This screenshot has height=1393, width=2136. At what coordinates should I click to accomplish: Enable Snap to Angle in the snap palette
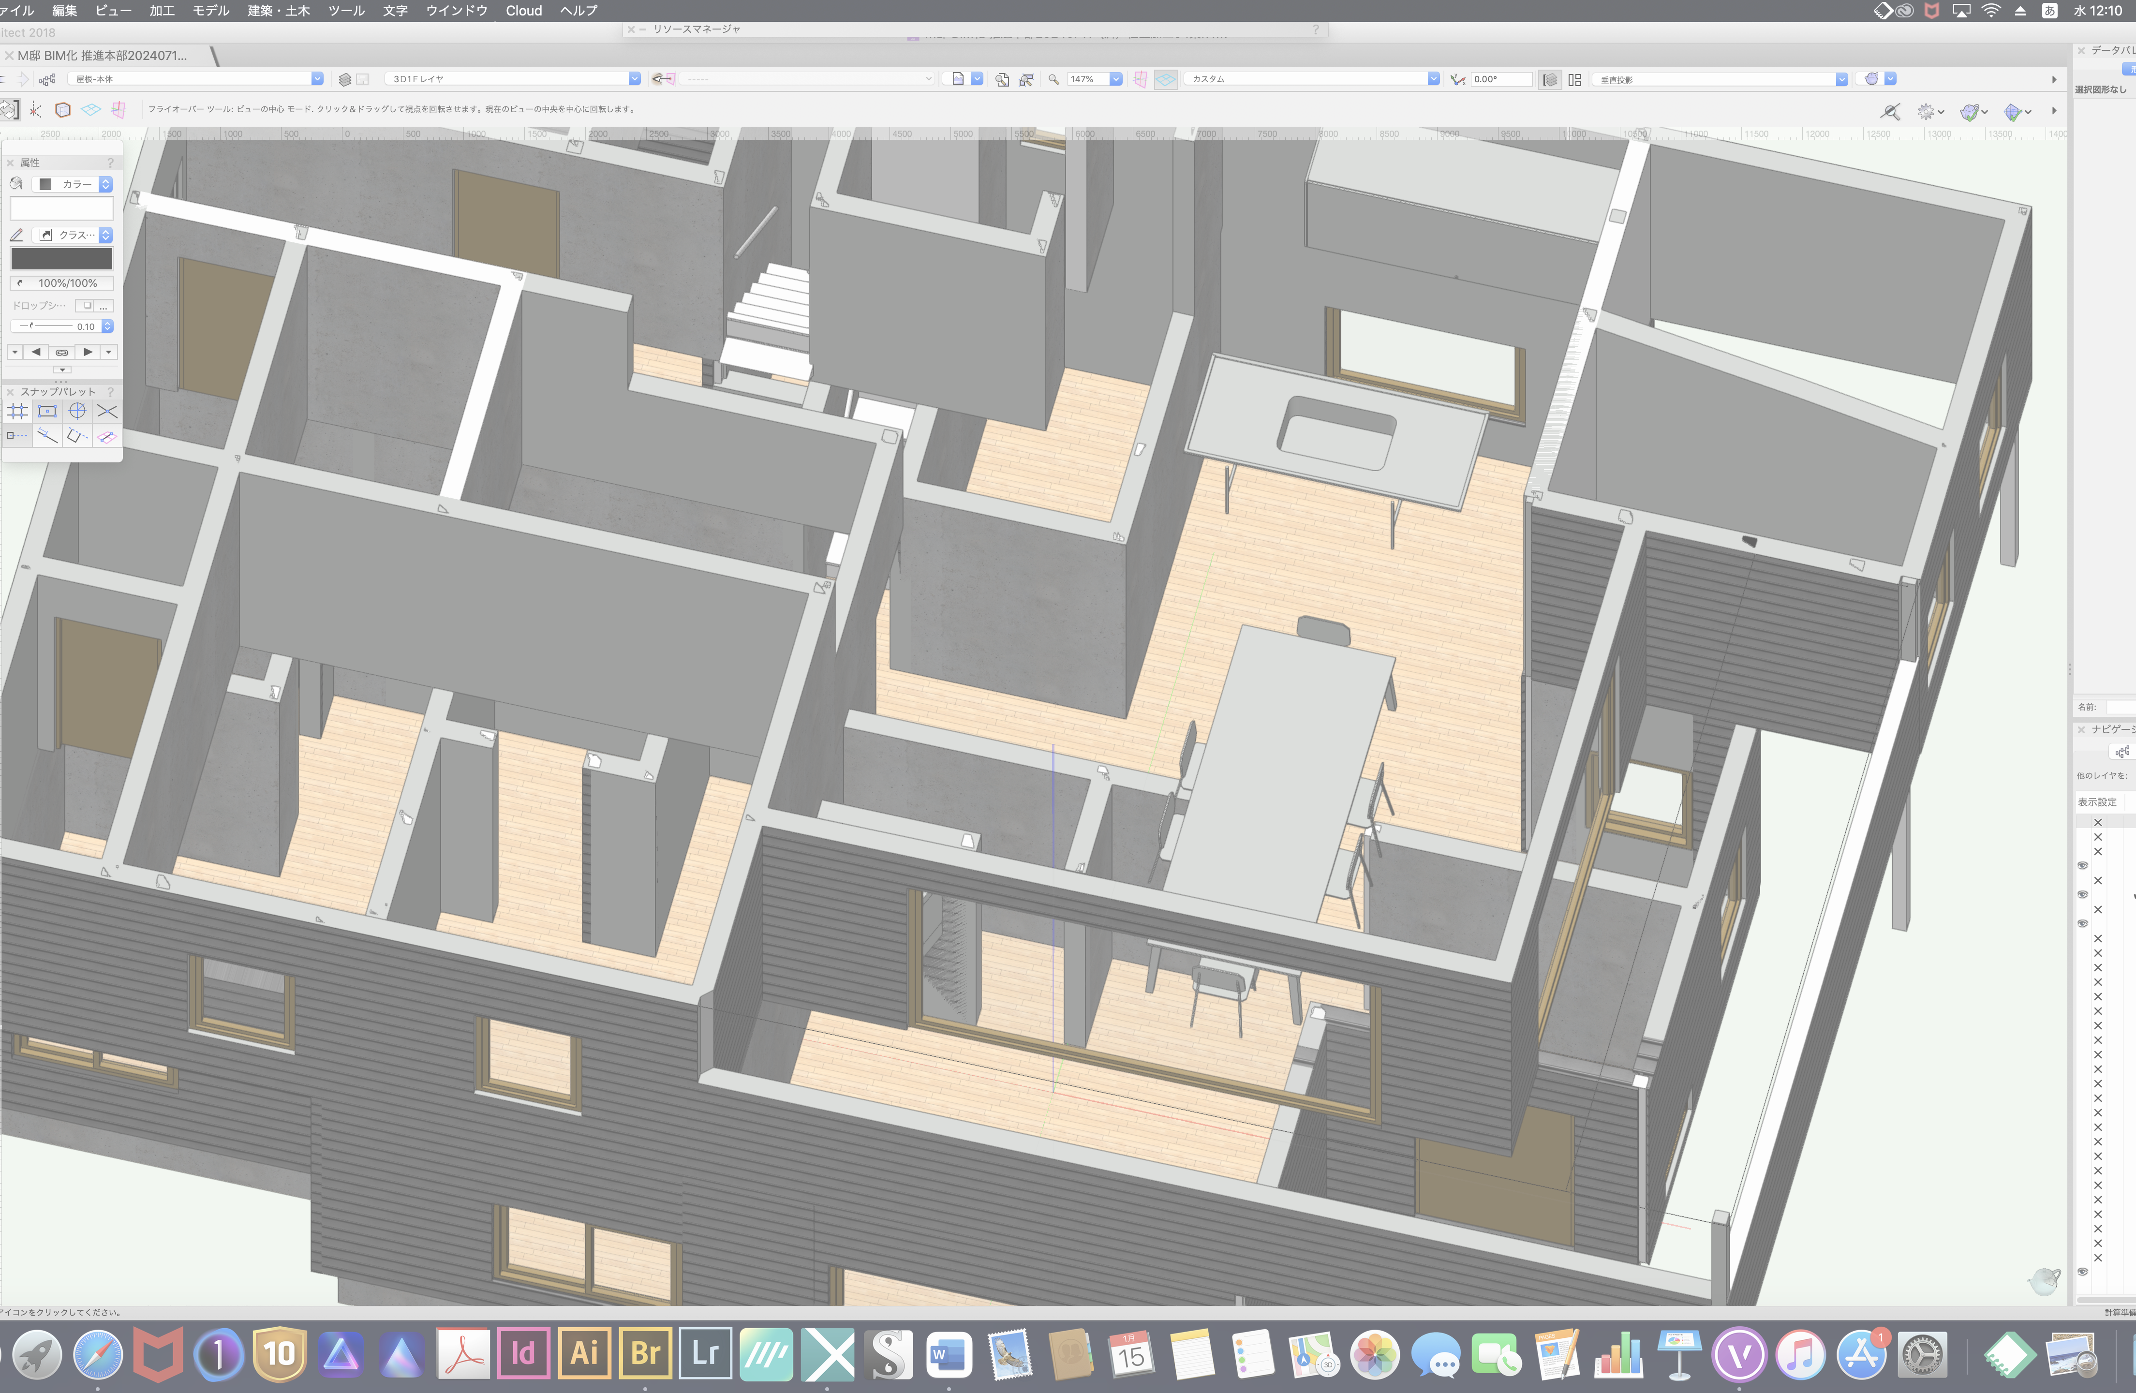[x=77, y=412]
